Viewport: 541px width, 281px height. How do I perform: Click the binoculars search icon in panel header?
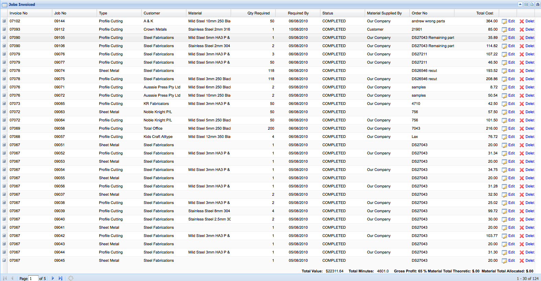[538, 4]
